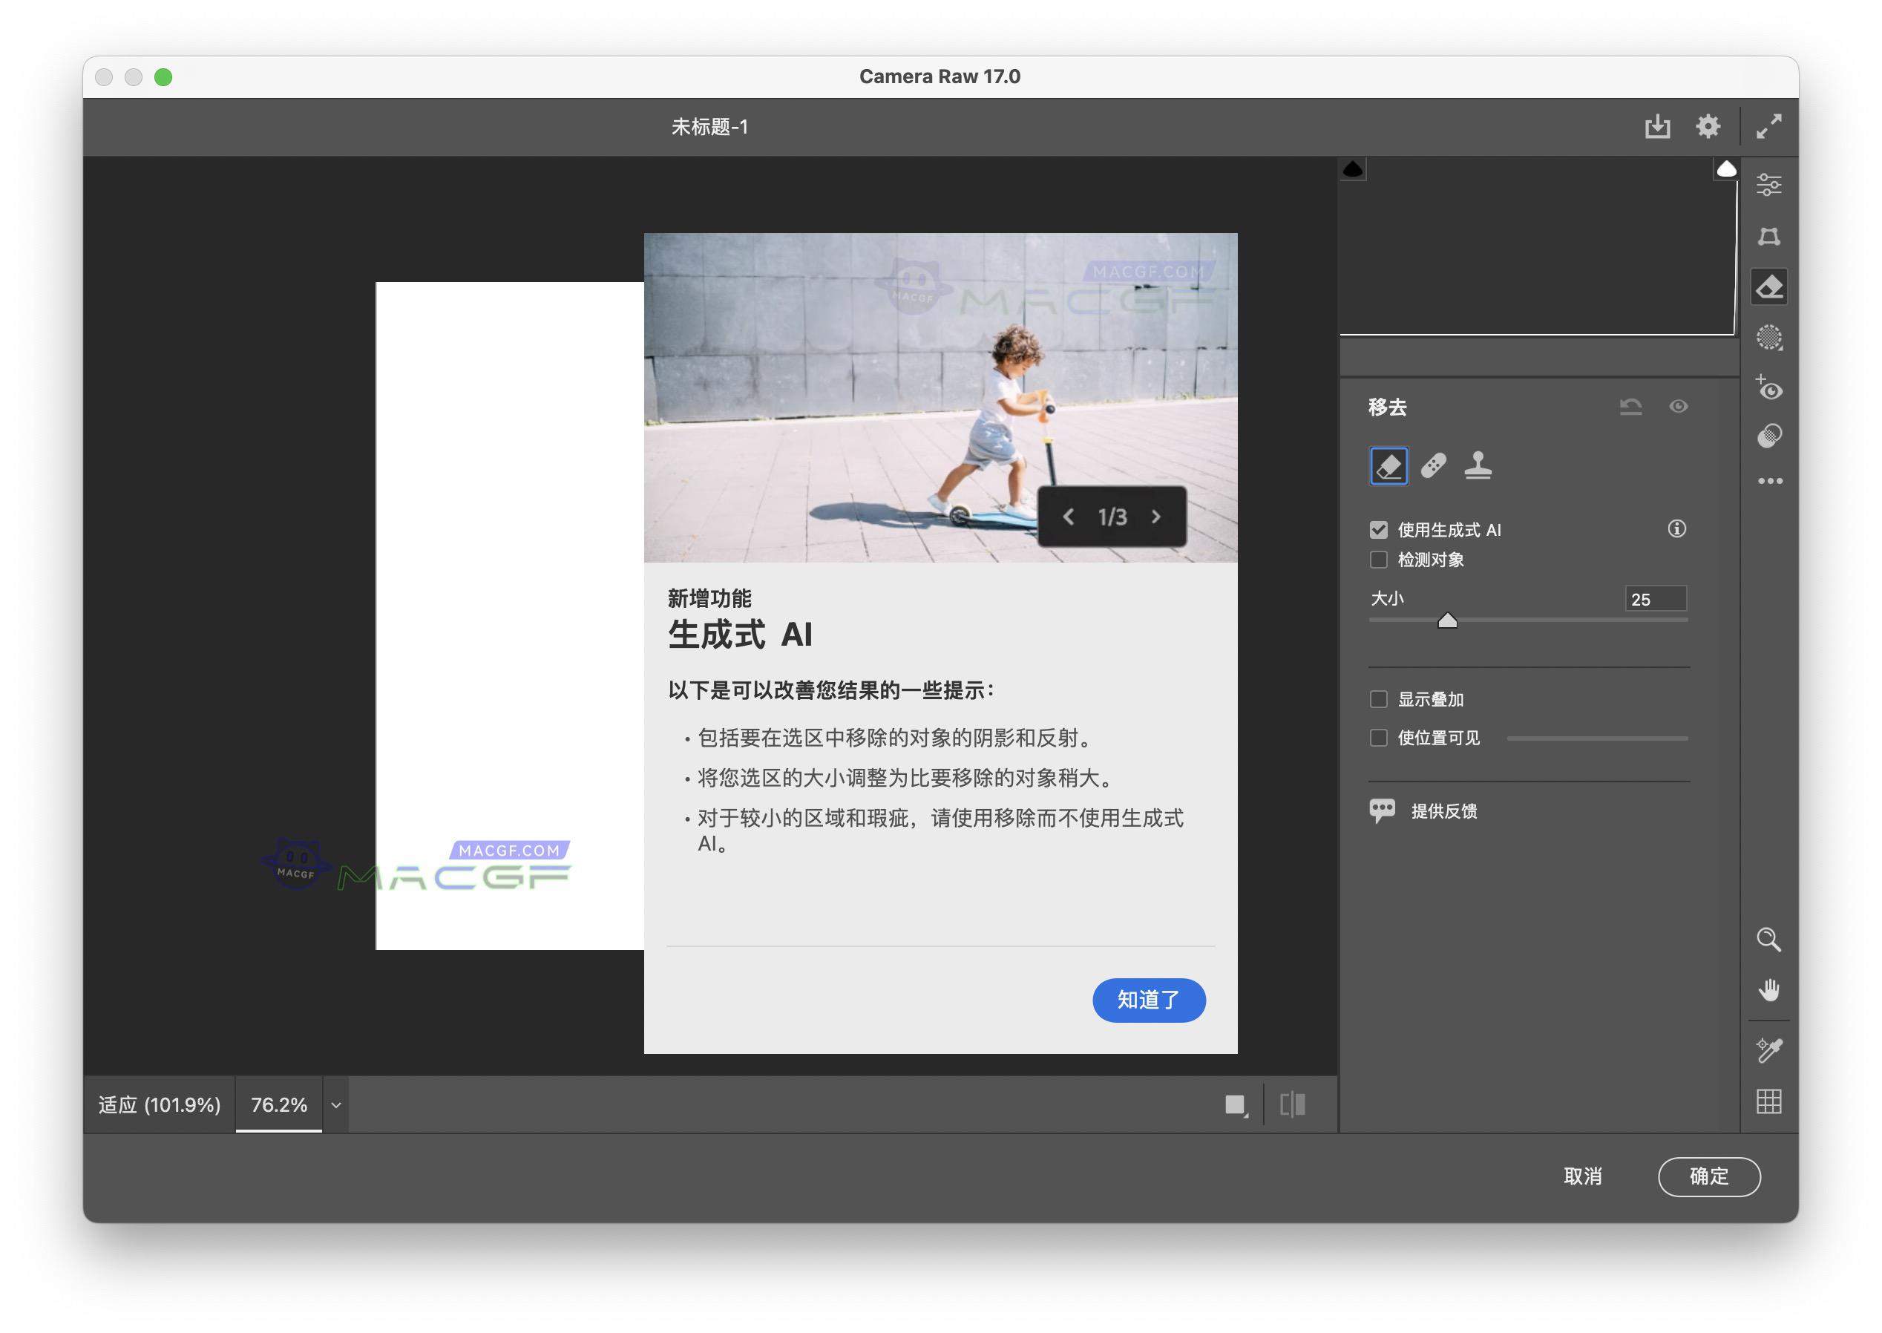
Task: Open the three-dots more options menu
Action: click(1771, 481)
